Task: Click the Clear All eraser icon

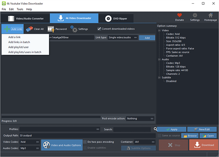Action: 29,29
